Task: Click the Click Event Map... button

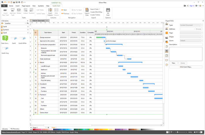Action: [186, 67]
